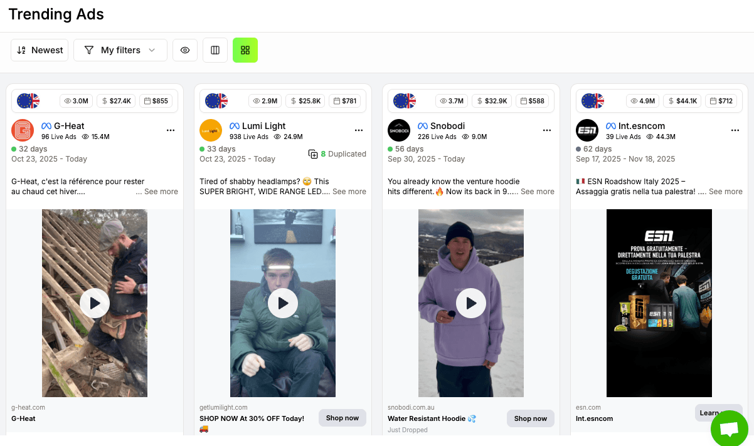Click the Newest sort icon
The image size is (754, 446).
(x=22, y=49)
